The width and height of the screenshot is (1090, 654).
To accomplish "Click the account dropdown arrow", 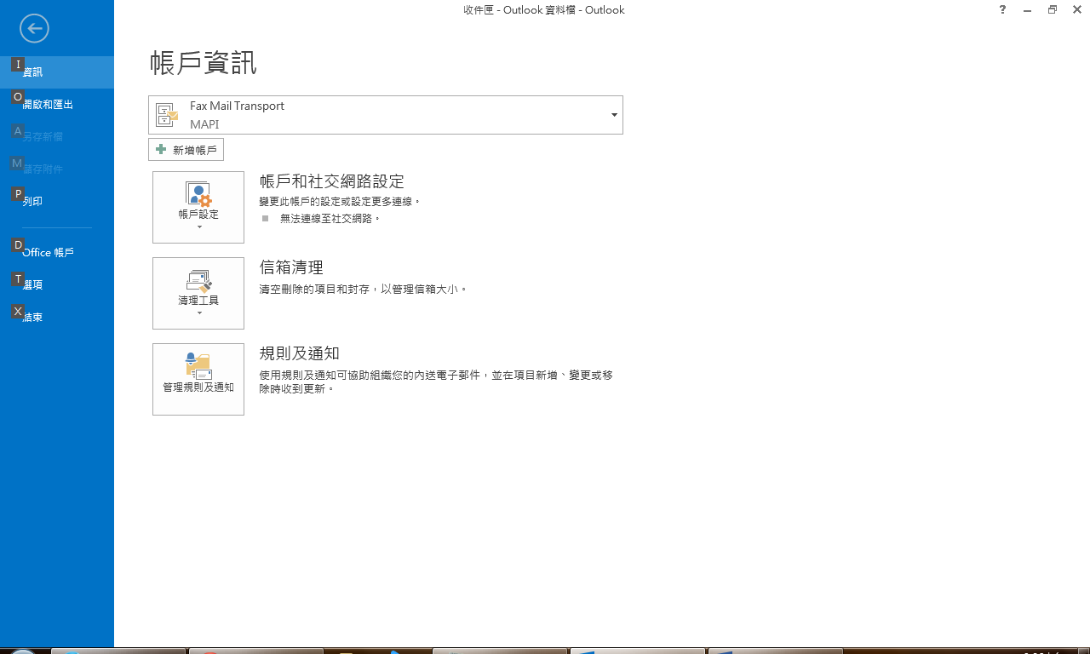I will (614, 115).
